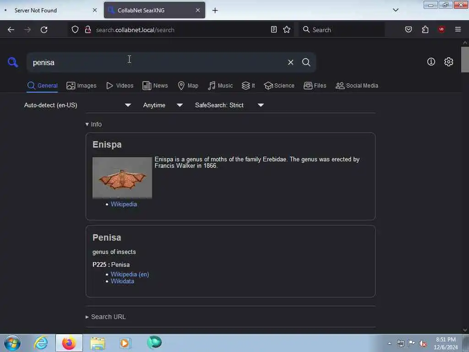469x352 pixels.
Task: Open the SafeSearch: Strict dropdown
Action: click(x=229, y=105)
